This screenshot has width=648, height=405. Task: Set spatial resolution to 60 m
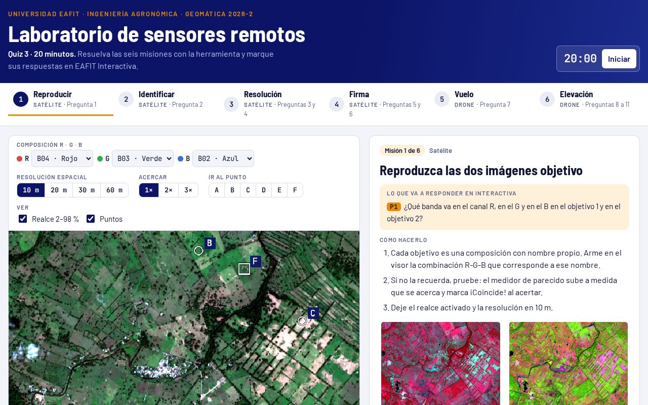pos(114,190)
